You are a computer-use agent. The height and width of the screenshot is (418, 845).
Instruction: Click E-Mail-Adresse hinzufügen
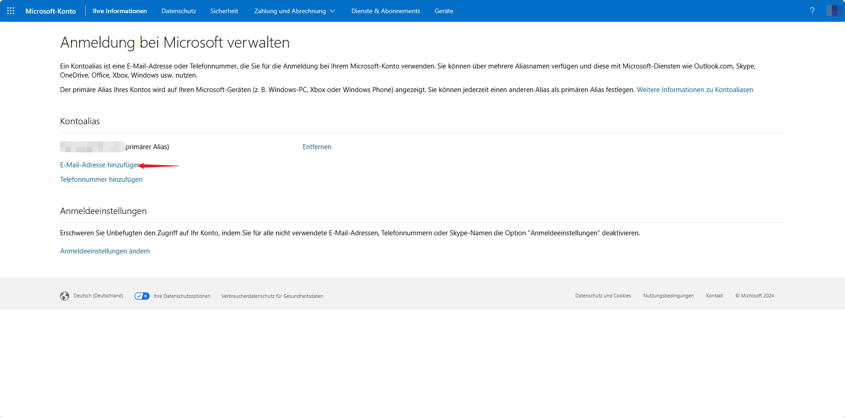click(100, 165)
